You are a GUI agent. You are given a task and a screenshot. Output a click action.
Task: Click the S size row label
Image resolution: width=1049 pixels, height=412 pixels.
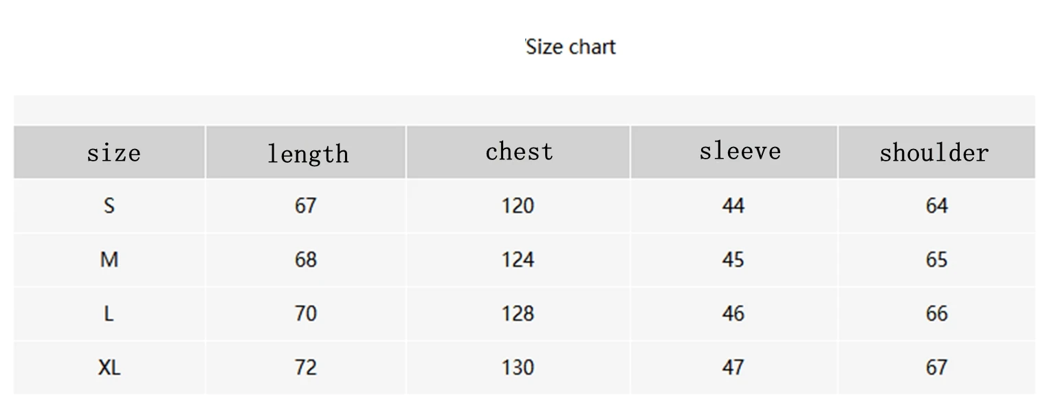point(109,205)
